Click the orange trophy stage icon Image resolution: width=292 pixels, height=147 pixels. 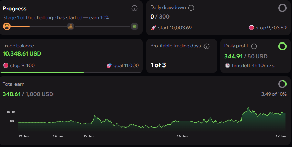click(7, 26)
